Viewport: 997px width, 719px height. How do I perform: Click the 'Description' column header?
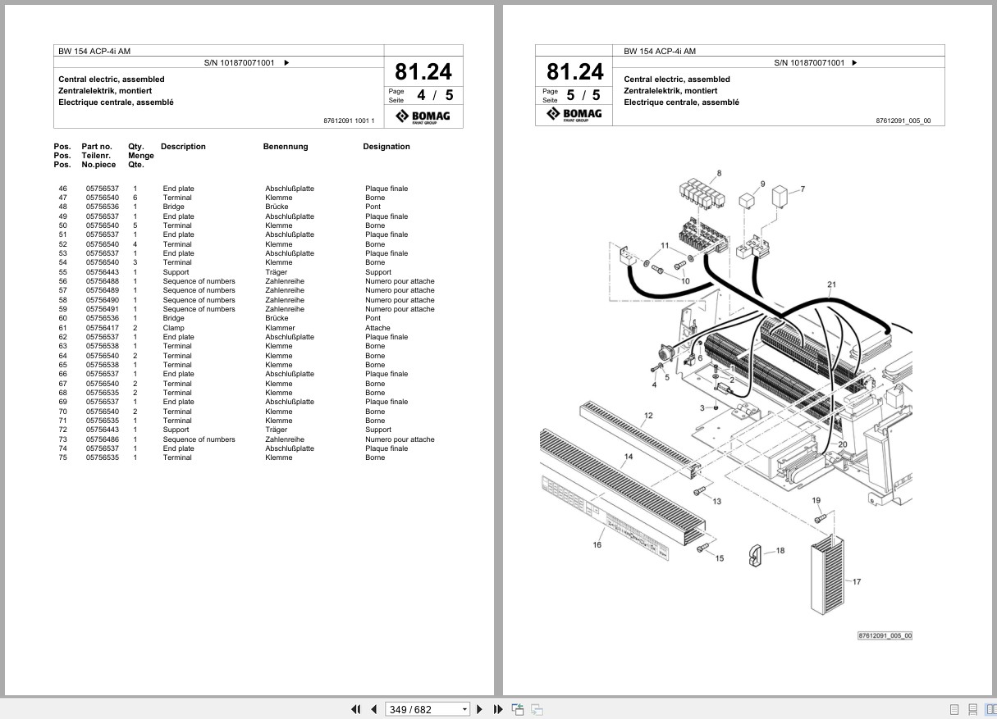(x=183, y=147)
